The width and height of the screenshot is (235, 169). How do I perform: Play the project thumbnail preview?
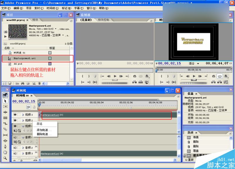pos(5,36)
